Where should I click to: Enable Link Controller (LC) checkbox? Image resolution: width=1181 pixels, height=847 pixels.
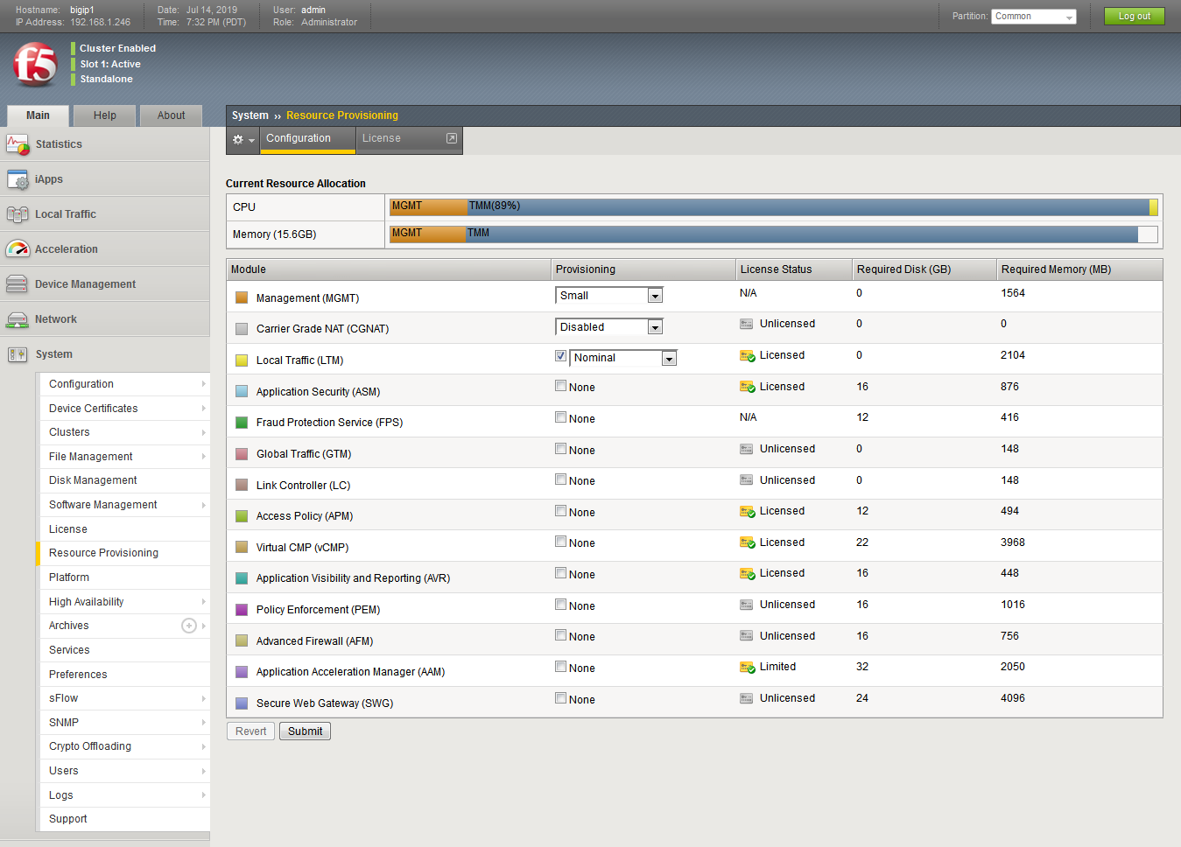pyautogui.click(x=560, y=479)
